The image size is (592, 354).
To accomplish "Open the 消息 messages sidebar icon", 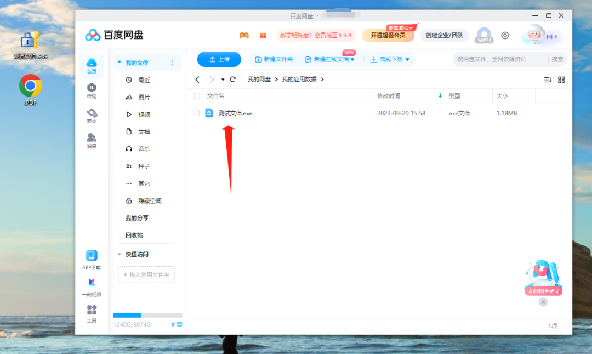I will point(92,141).
